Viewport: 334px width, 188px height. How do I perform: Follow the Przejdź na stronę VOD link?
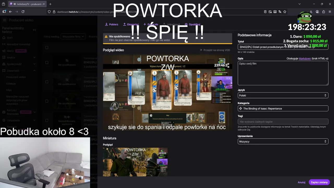tap(215, 50)
